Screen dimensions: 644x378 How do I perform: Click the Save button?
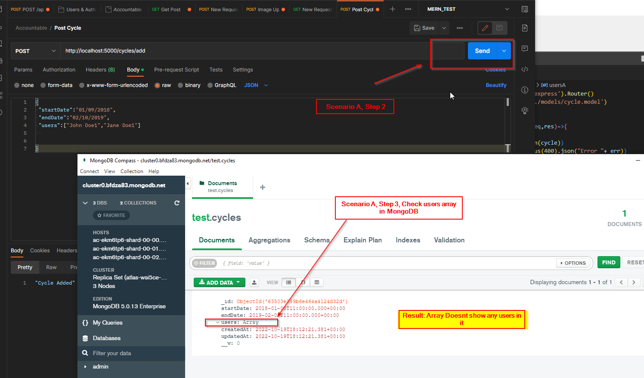coord(424,28)
